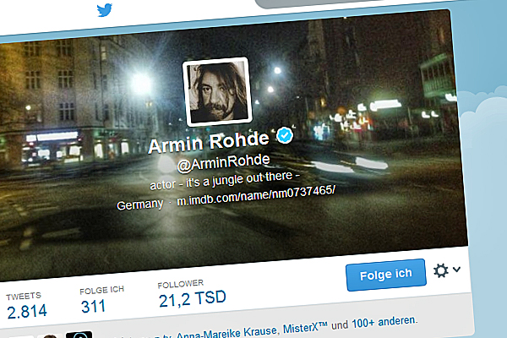
Task: Open the Tweets count 2.814
Action: click(x=26, y=306)
